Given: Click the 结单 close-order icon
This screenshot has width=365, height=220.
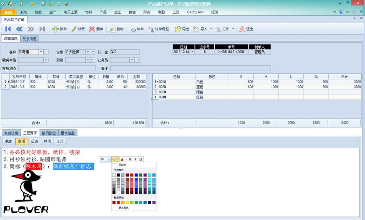Looking at the screenshot, I should (x=133, y=29).
